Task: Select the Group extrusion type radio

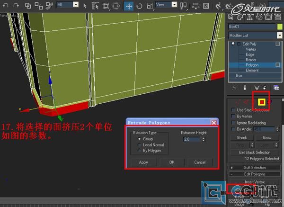Action: (139, 139)
